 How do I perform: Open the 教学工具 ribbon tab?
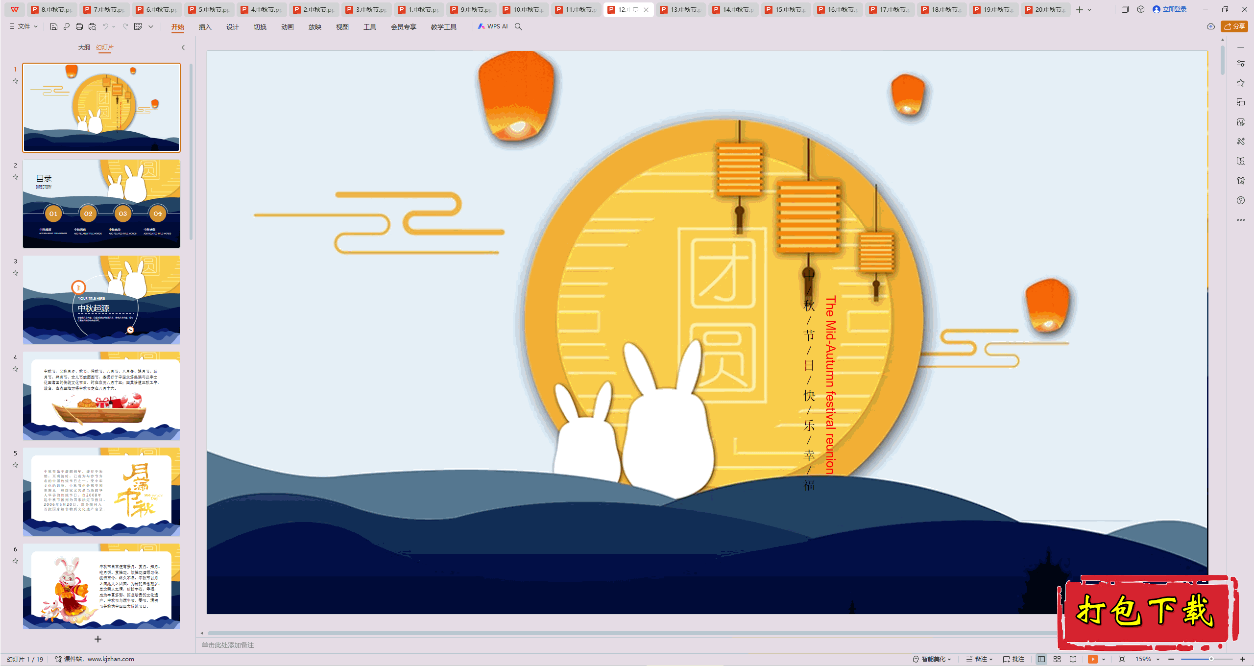443,27
